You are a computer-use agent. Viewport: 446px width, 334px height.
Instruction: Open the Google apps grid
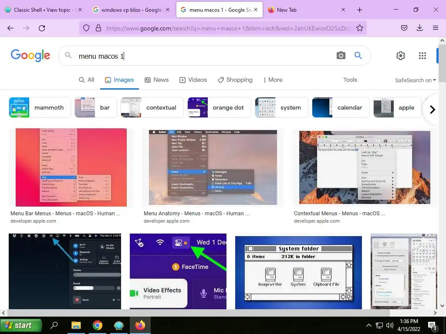tap(422, 56)
